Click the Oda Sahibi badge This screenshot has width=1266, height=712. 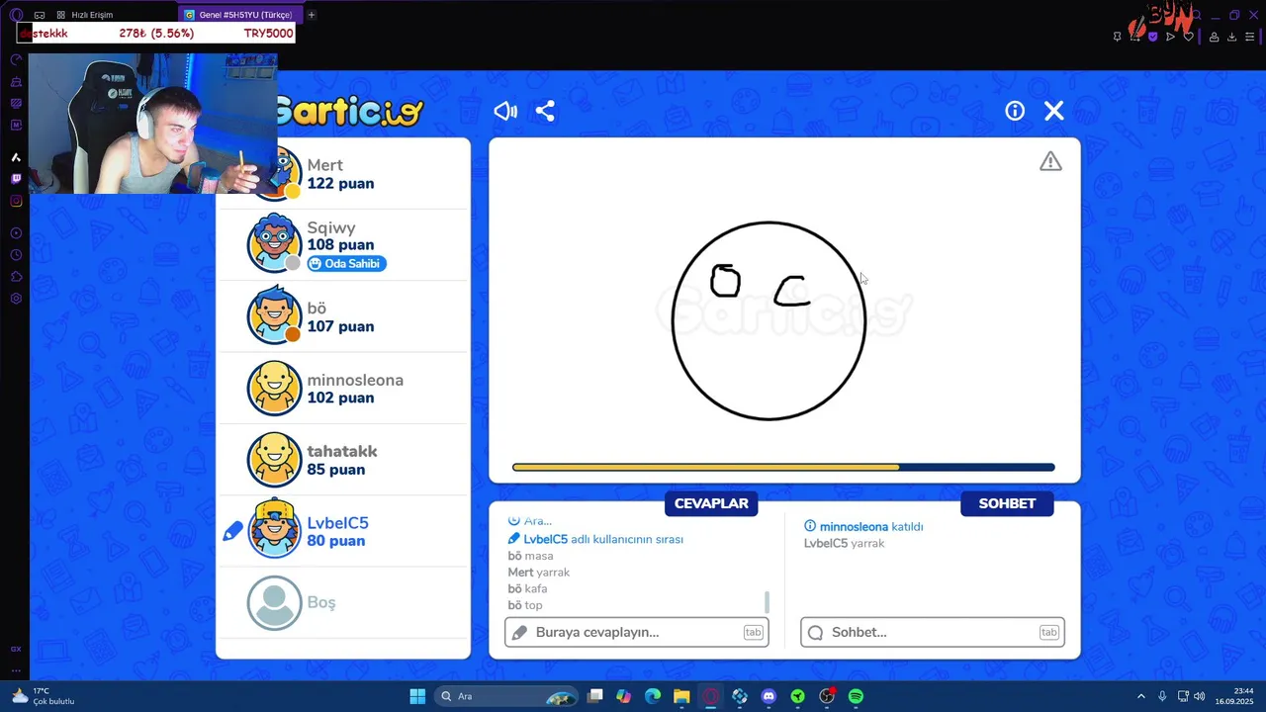346,264
